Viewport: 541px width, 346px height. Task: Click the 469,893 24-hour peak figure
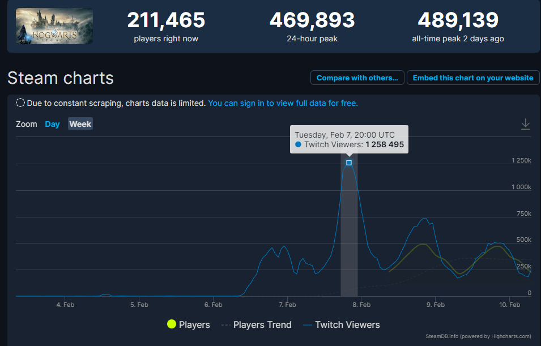tap(312, 20)
